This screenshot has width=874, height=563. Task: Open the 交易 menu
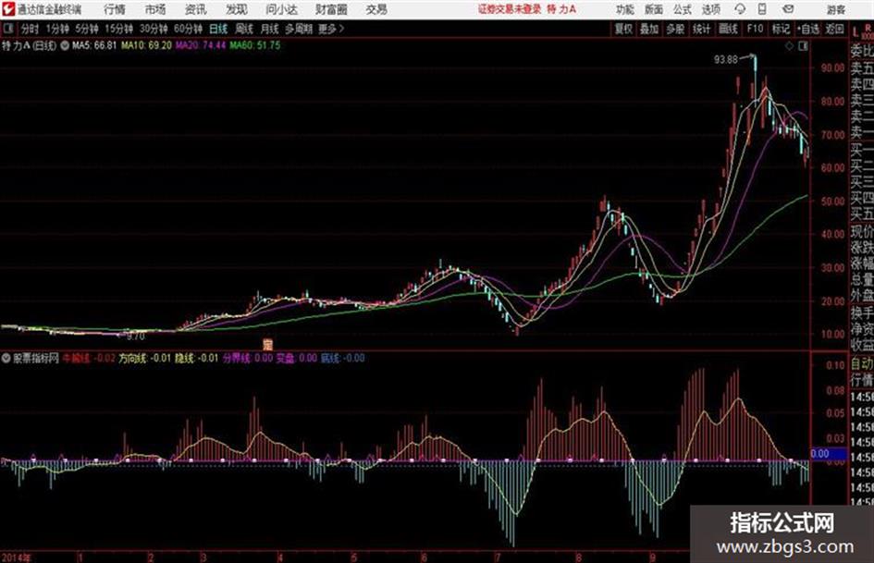tap(376, 9)
